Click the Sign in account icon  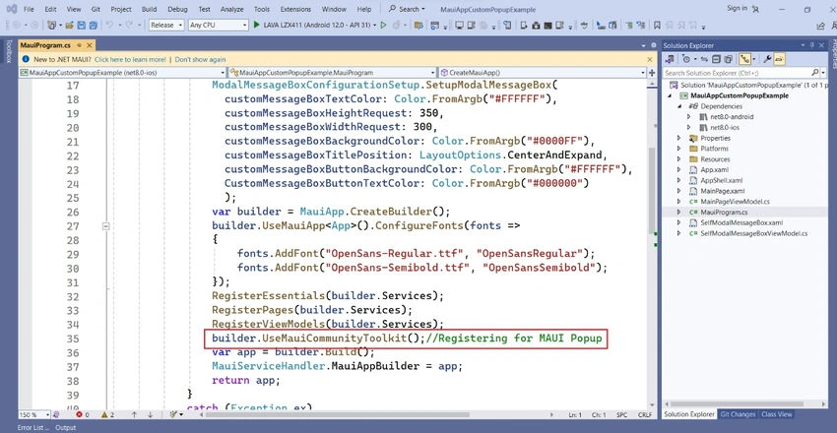pyautogui.click(x=755, y=9)
